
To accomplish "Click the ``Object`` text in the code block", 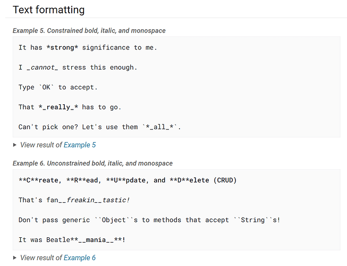I will coord(114,220).
